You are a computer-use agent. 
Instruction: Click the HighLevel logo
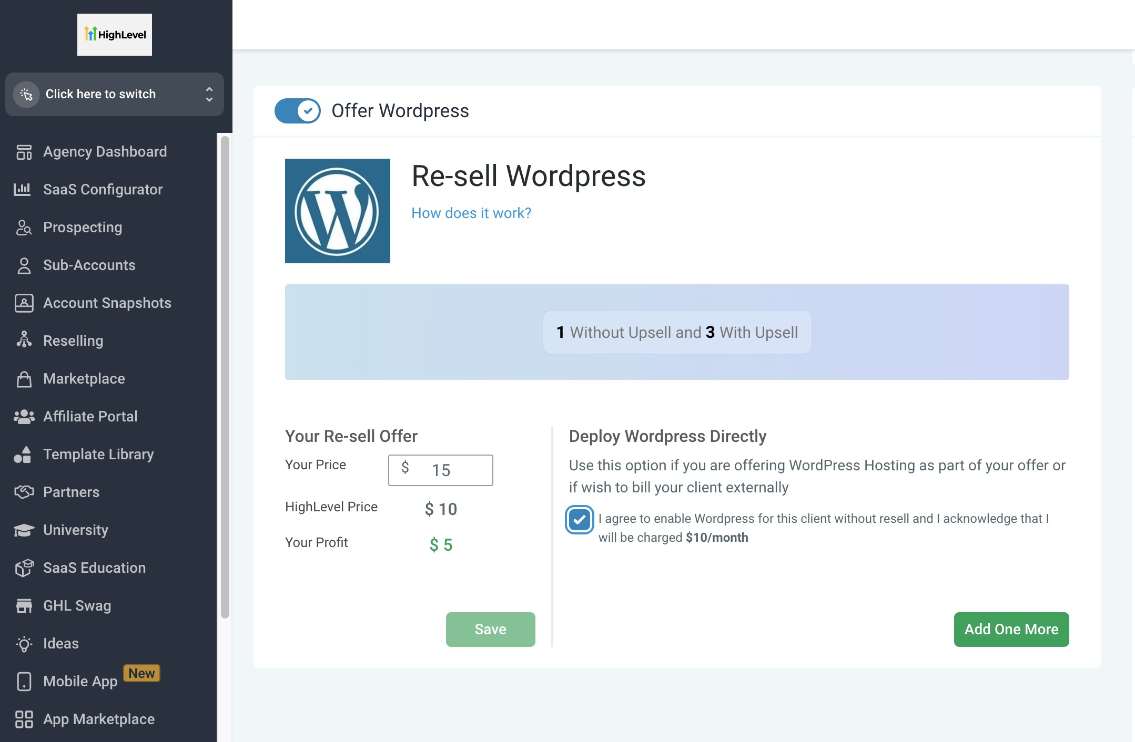(115, 35)
